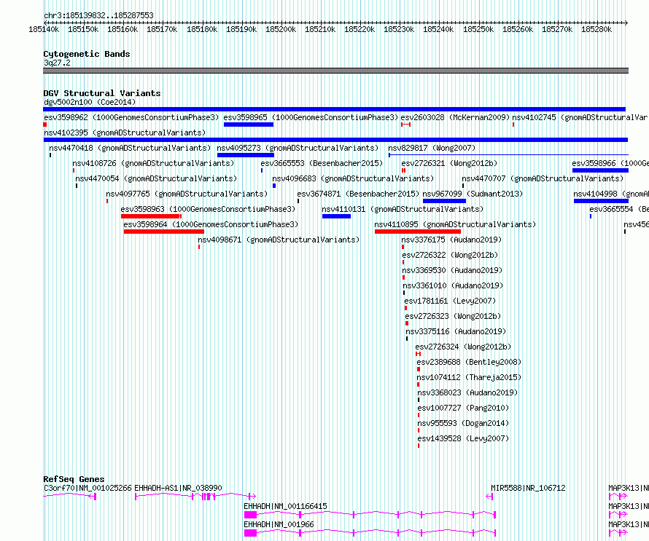
Task: Click the DGV Structural Variants track title
Action: pos(102,93)
